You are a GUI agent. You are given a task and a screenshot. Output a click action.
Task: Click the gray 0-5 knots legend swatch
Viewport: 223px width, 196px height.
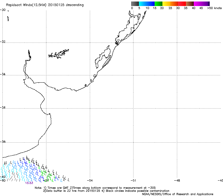(135, 4)
